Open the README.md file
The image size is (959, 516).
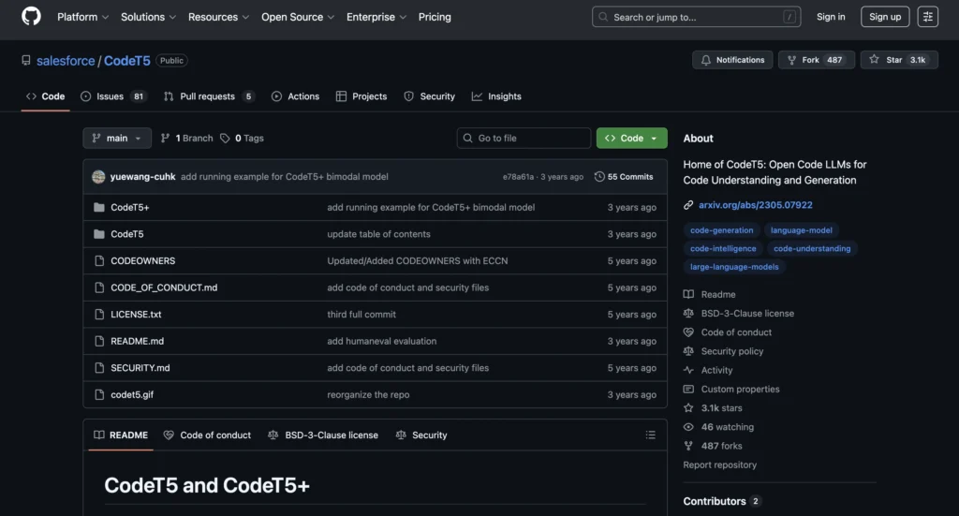[x=137, y=341]
